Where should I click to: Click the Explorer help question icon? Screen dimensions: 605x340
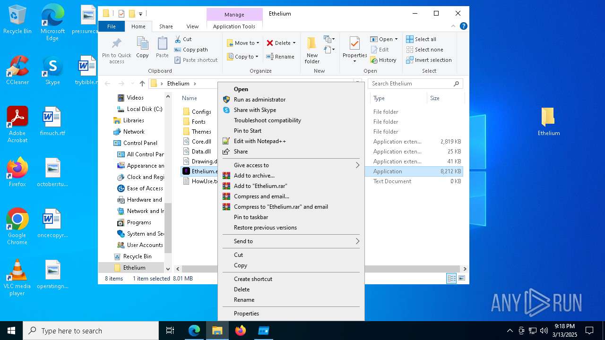click(464, 26)
